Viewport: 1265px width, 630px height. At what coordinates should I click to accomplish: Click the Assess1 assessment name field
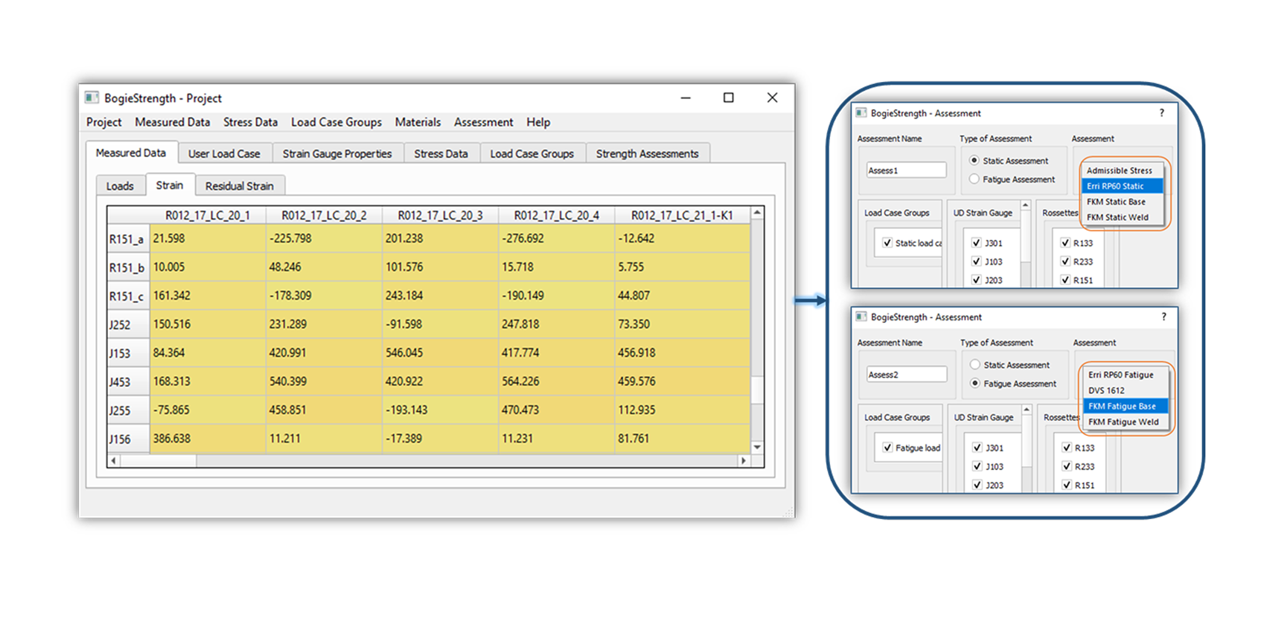pos(906,170)
